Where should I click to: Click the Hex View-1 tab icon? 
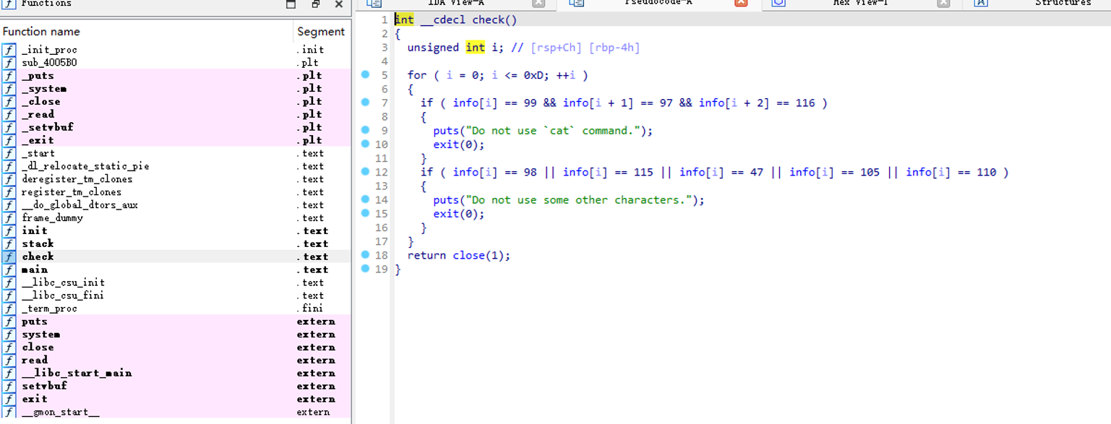(x=778, y=3)
